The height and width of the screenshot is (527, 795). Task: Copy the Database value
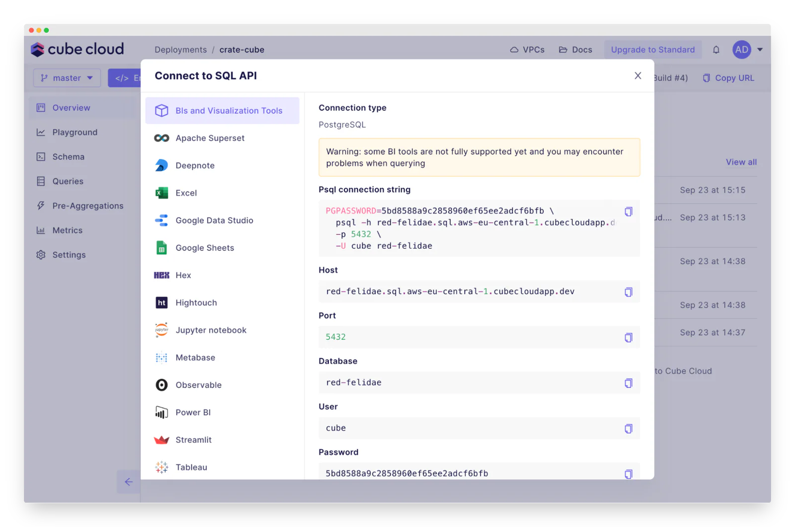pos(628,383)
